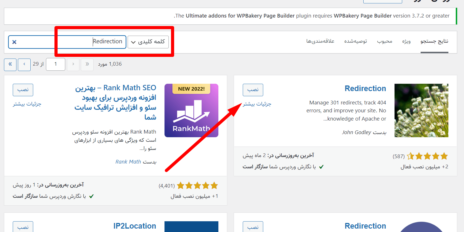Open the IP2Location plugin title
This screenshot has width=464, height=232.
pyautogui.click(x=135, y=226)
